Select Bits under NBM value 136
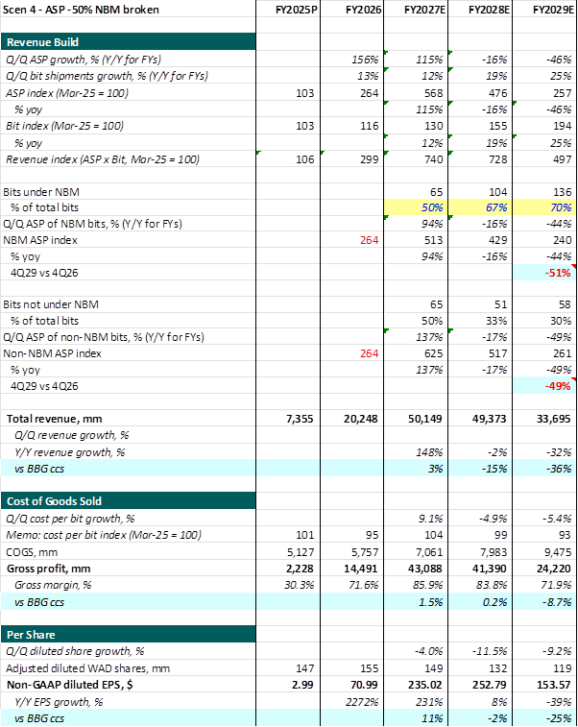 tap(563, 192)
